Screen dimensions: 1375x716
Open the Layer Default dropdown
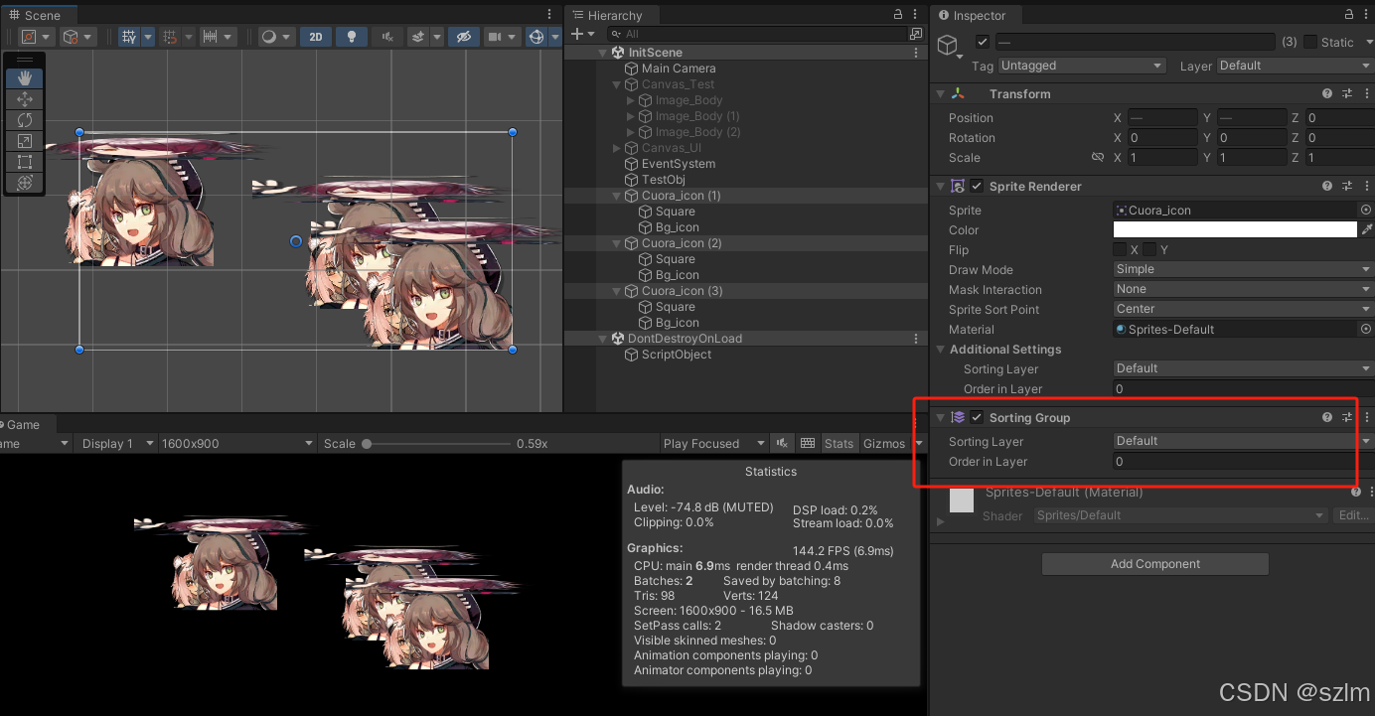(1295, 66)
